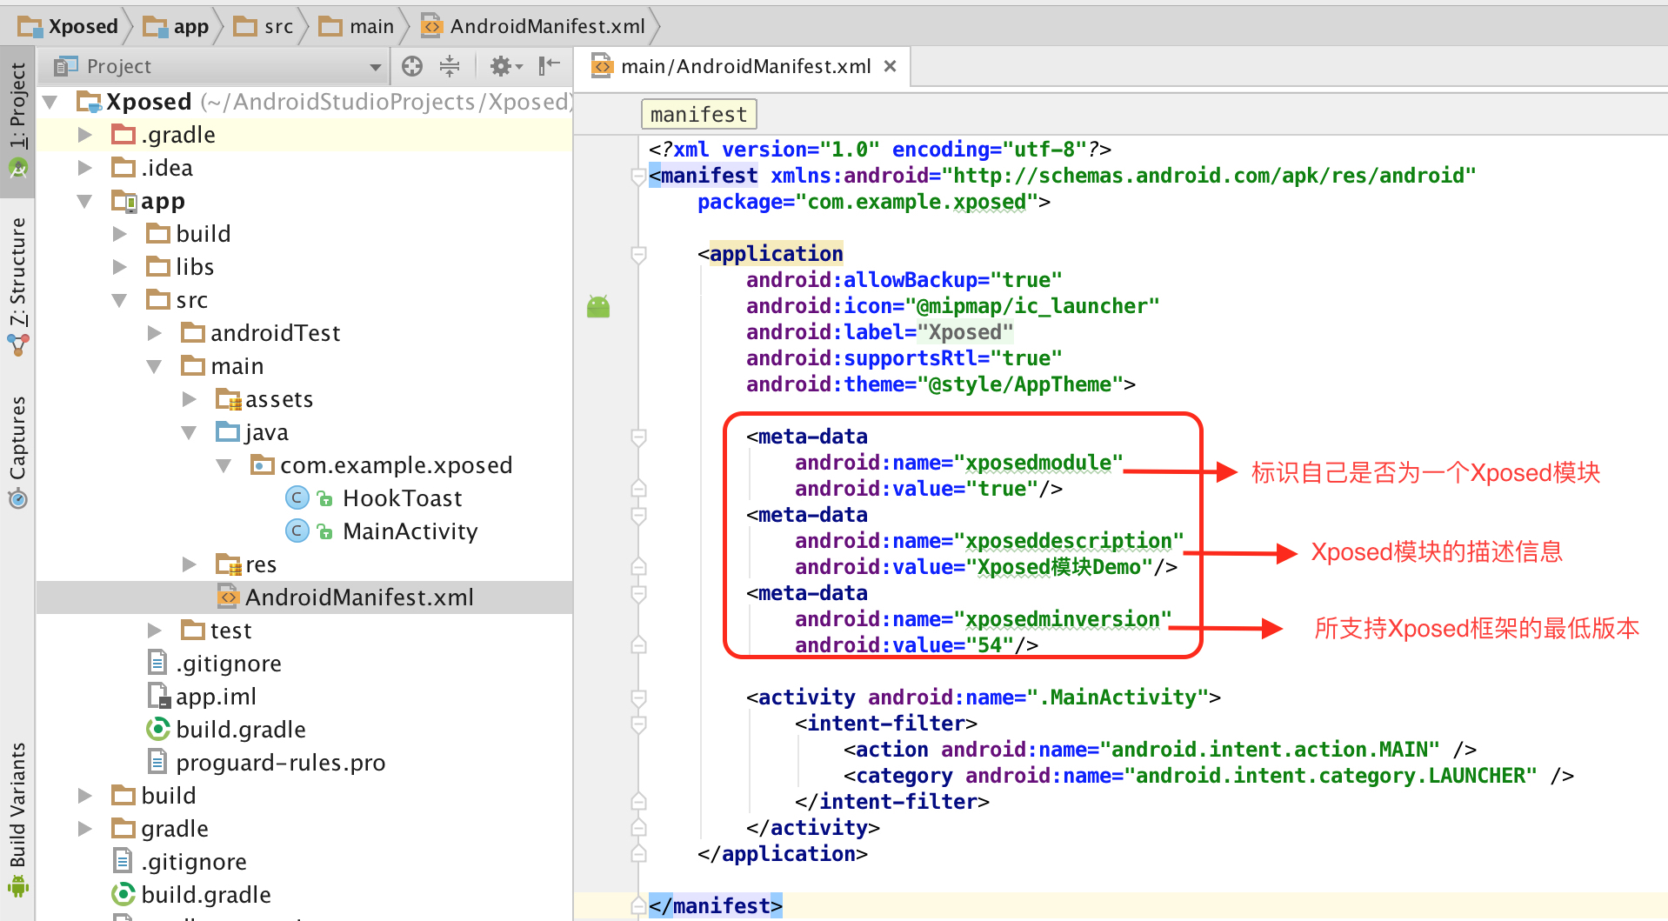Click the Xposed breadcrumb in navigation bar
The width and height of the screenshot is (1668, 921).
[69, 26]
